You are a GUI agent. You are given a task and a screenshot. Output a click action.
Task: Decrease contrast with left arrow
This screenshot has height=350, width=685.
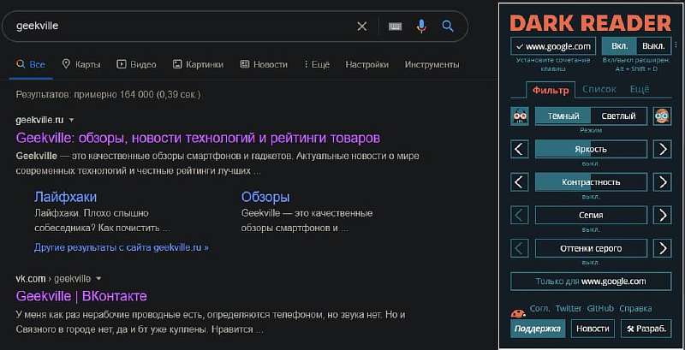[519, 182]
